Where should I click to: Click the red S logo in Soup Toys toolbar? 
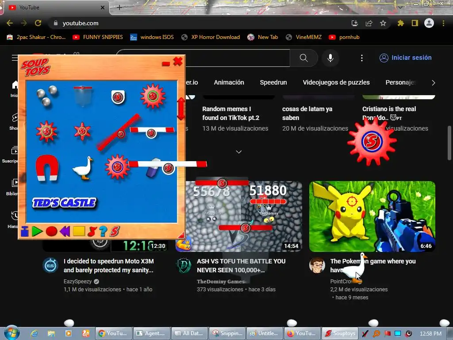click(115, 231)
